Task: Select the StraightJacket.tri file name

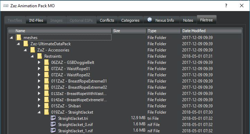Action: pos(73,118)
